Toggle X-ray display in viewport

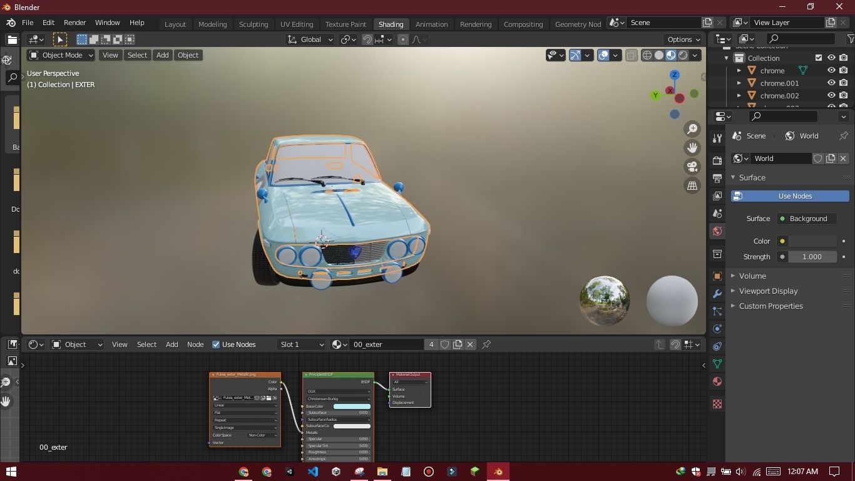[x=631, y=55]
